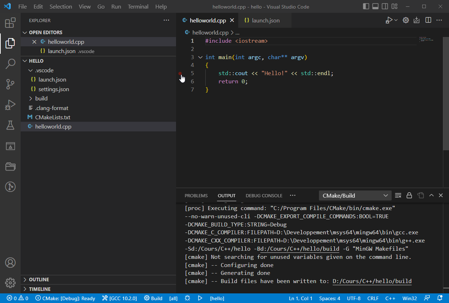The width and height of the screenshot is (449, 303).
Task: Open the File menu
Action: click(22, 6)
